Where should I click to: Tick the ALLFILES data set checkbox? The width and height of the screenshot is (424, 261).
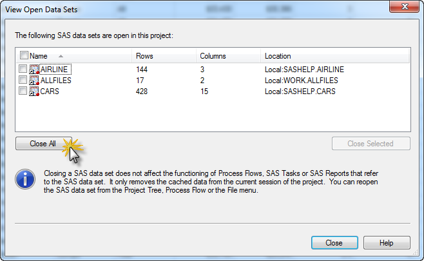click(23, 81)
